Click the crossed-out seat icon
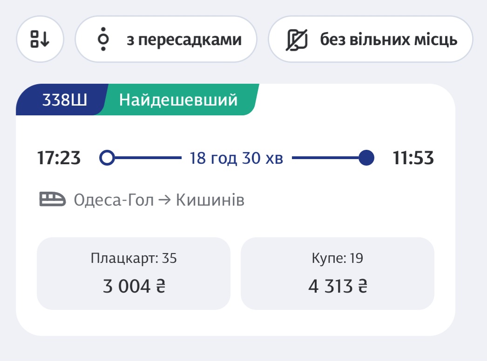The width and height of the screenshot is (487, 361). [295, 40]
